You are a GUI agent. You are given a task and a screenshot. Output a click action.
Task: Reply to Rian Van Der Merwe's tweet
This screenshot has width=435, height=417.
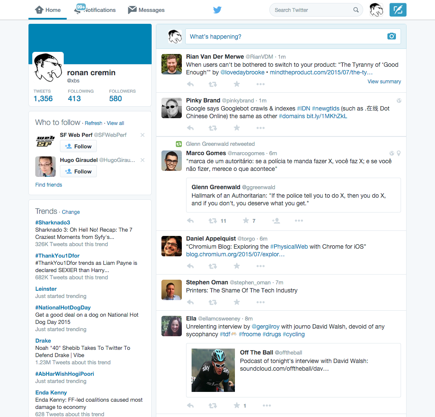190,84
